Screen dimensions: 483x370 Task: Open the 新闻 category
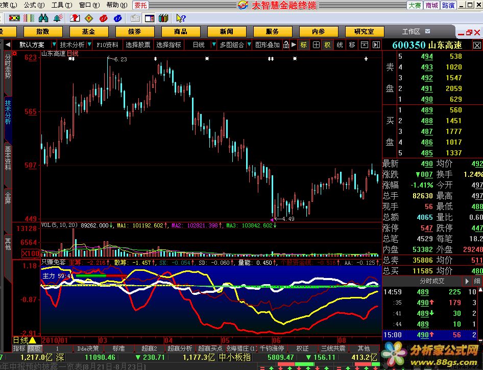click(227, 32)
